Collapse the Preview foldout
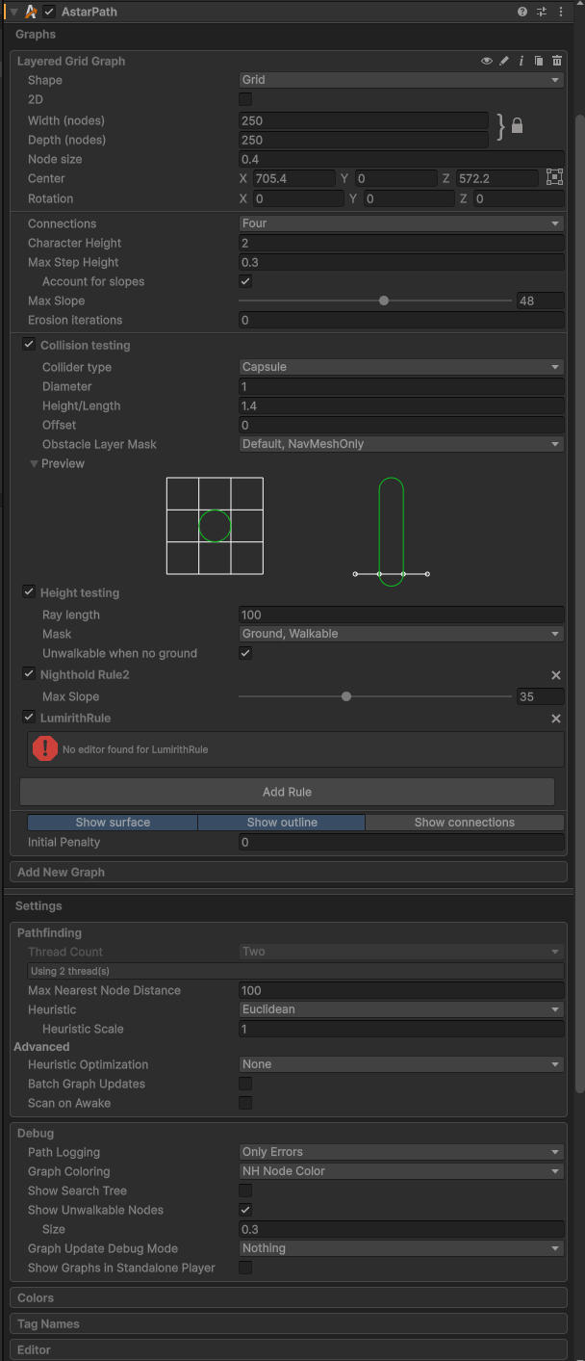This screenshot has width=585, height=1361. pos(35,463)
